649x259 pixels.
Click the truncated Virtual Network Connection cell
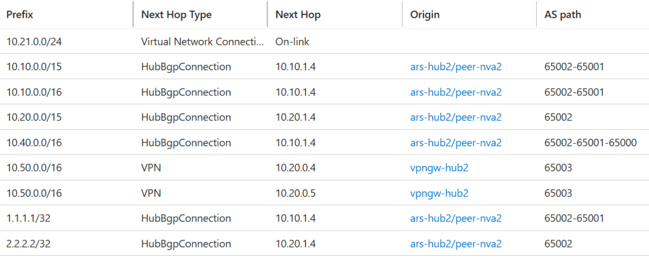(202, 41)
